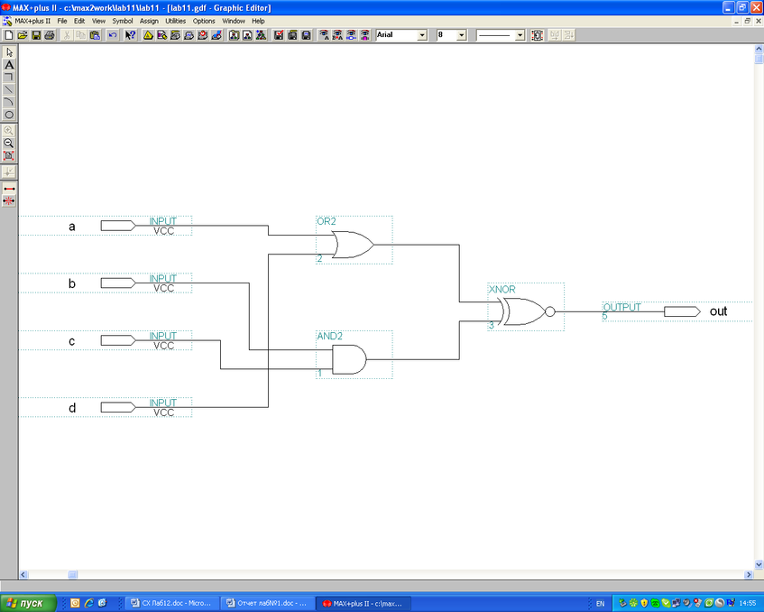Image resolution: width=764 pixels, height=612 pixels.
Task: Open the Assign menu
Action: point(149,20)
